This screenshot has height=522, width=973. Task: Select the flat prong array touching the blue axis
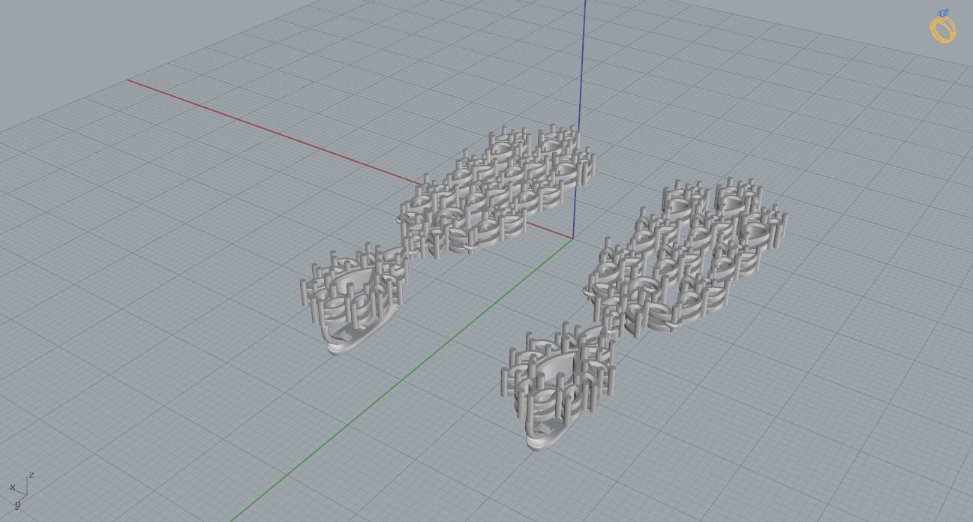(497, 191)
